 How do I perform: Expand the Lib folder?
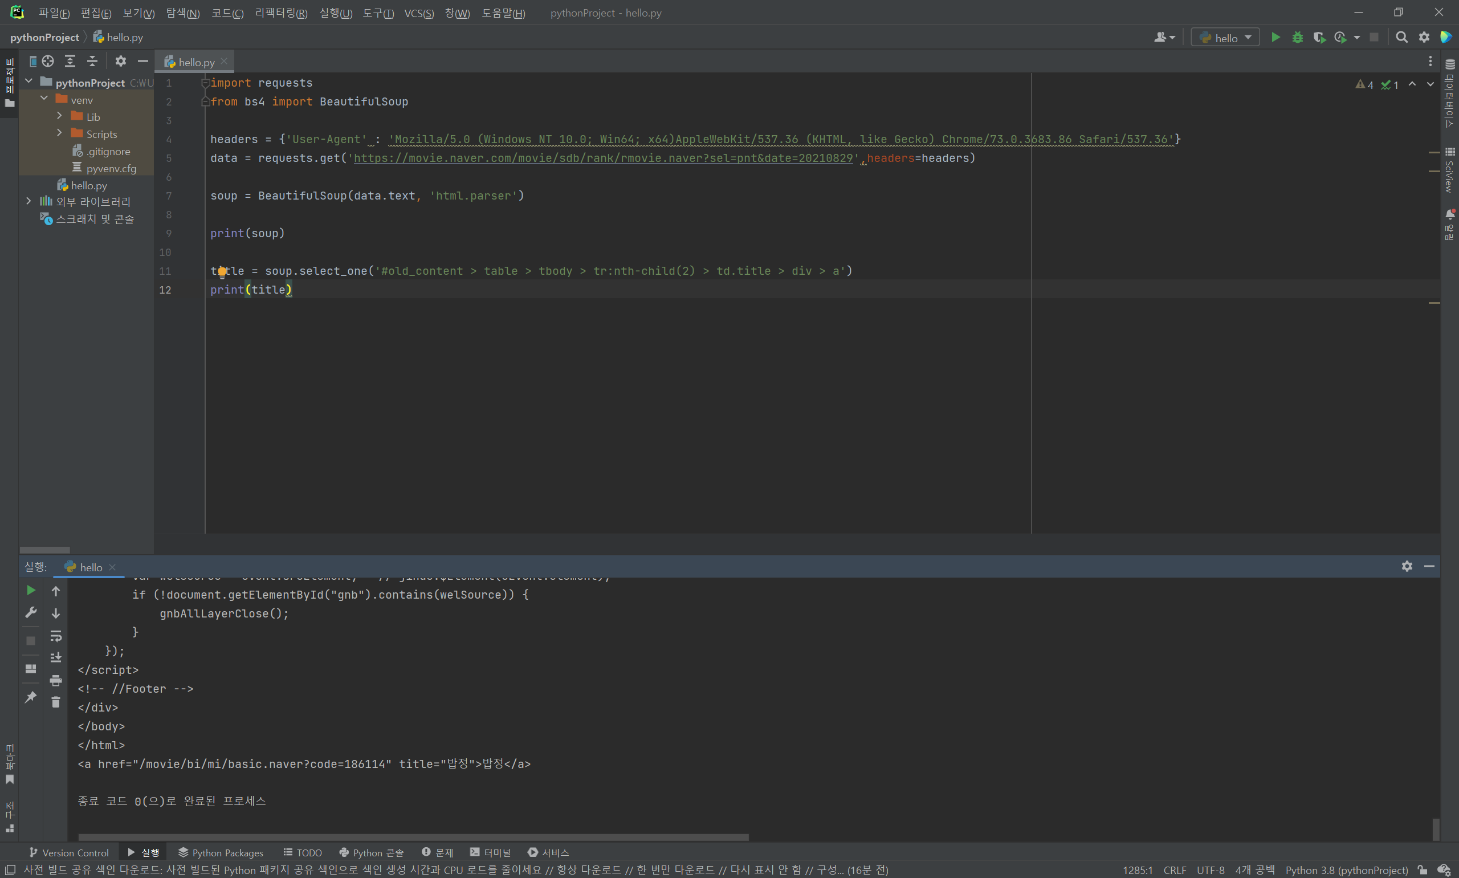tap(59, 115)
